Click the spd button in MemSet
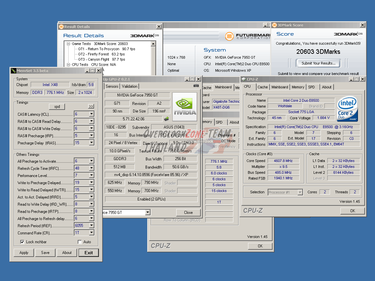Viewport: 375px width, 281px height. 57,107
